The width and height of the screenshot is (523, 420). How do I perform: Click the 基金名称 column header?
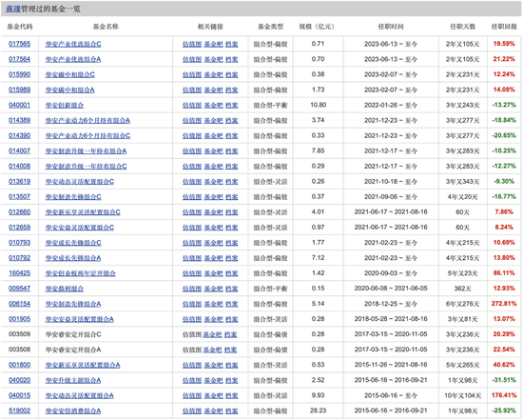pyautogui.click(x=106, y=27)
